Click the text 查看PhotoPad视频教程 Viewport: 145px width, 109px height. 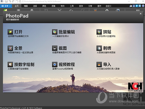pos(63,69)
